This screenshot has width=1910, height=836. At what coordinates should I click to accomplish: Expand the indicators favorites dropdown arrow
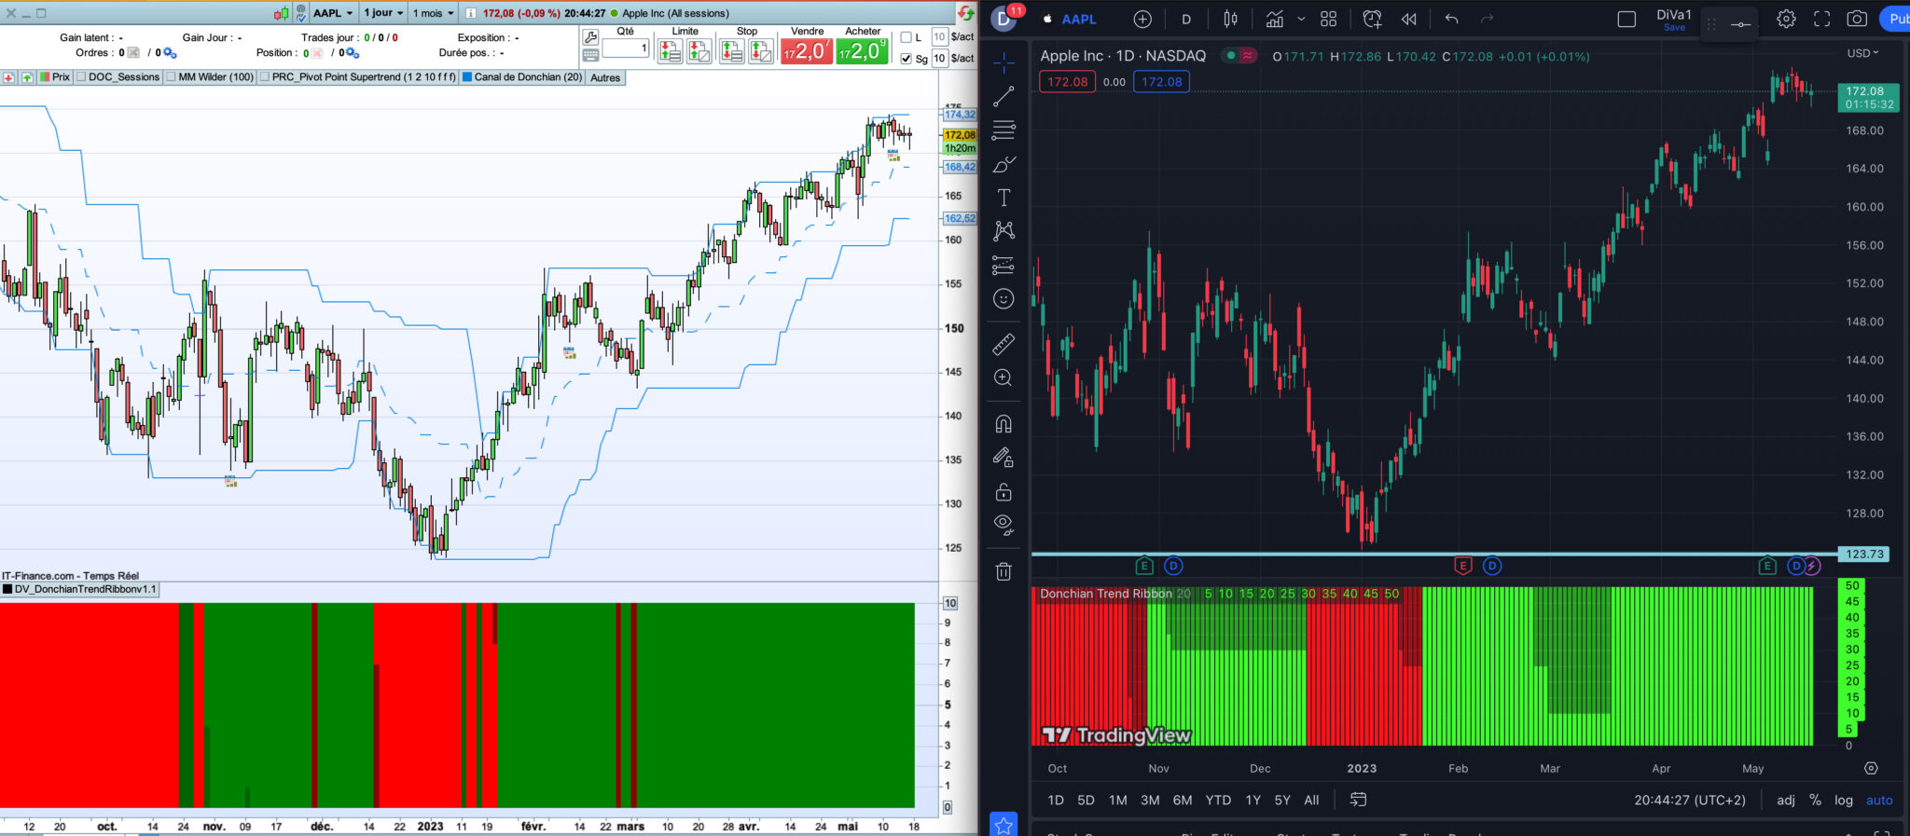[1301, 19]
